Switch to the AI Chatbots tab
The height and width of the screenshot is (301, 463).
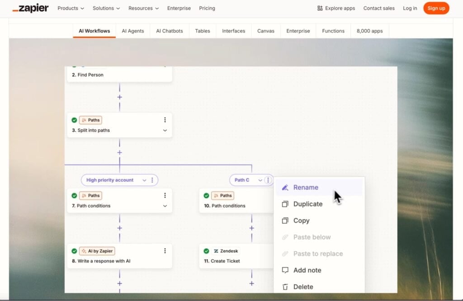(170, 31)
